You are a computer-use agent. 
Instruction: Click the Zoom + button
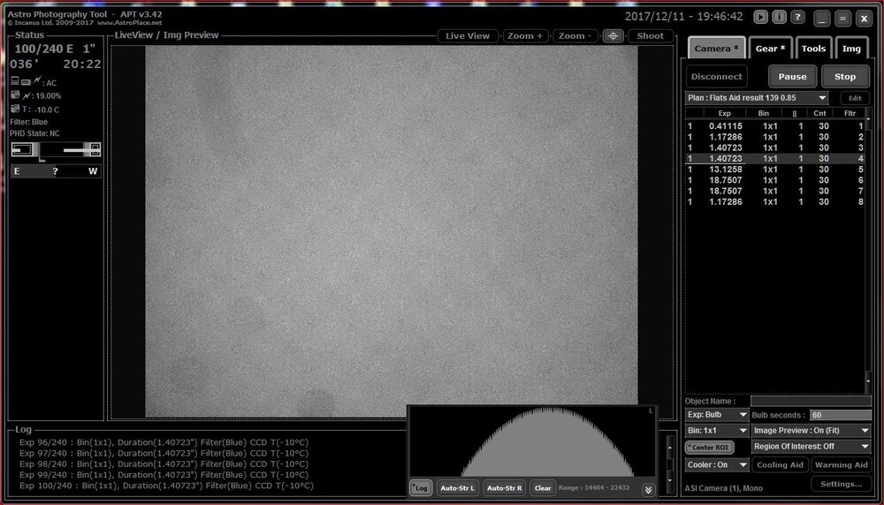tap(525, 36)
